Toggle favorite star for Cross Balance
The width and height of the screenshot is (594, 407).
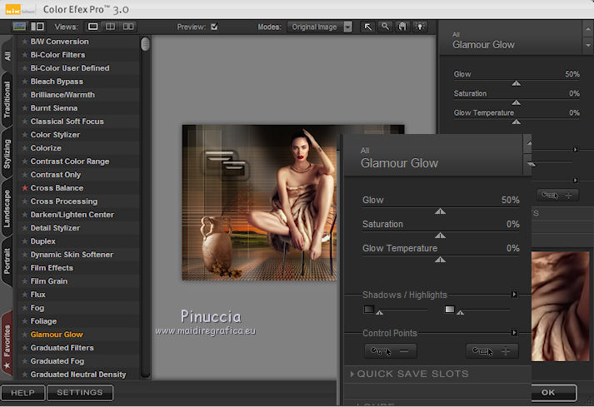tap(24, 188)
